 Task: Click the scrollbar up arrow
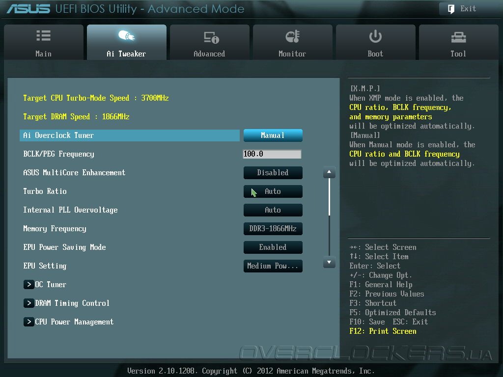(329, 172)
